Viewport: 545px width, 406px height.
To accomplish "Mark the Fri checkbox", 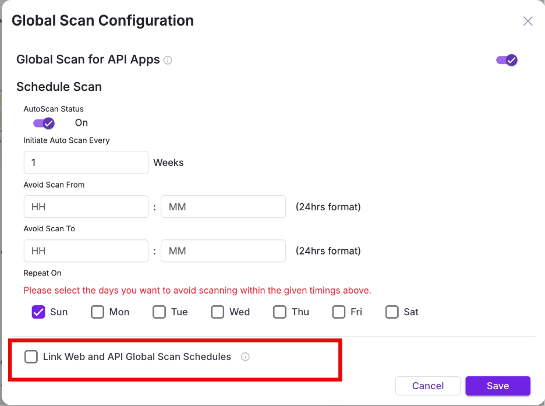I will point(338,312).
